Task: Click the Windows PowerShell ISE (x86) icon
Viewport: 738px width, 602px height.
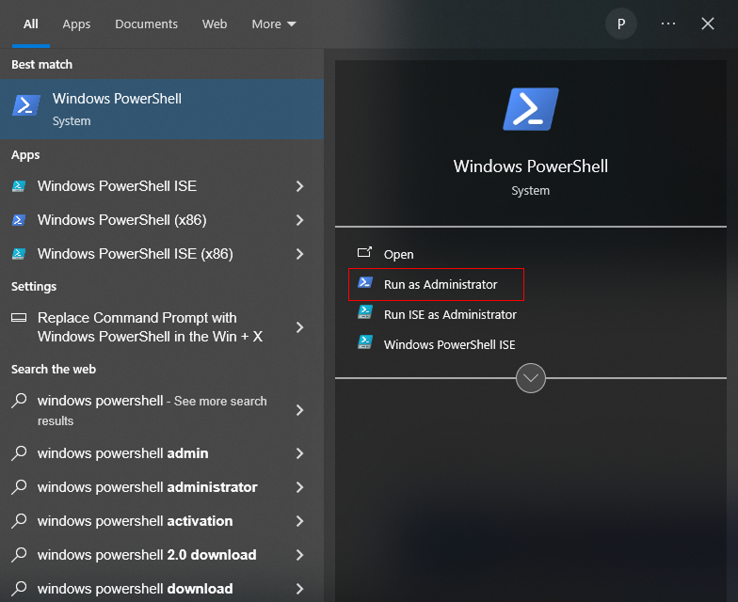Action: (x=19, y=254)
